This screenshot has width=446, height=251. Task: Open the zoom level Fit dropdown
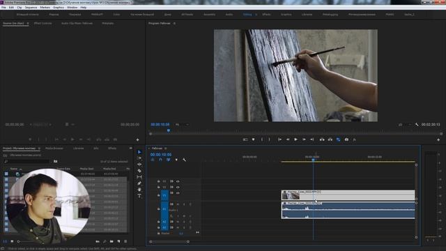(182, 125)
